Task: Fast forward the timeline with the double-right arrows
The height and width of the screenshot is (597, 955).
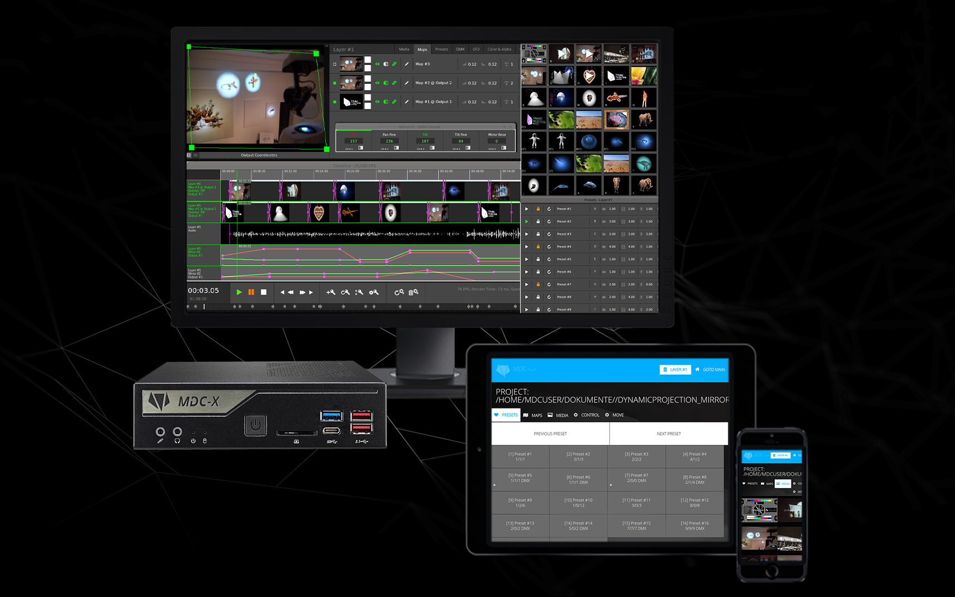Action: (x=303, y=292)
